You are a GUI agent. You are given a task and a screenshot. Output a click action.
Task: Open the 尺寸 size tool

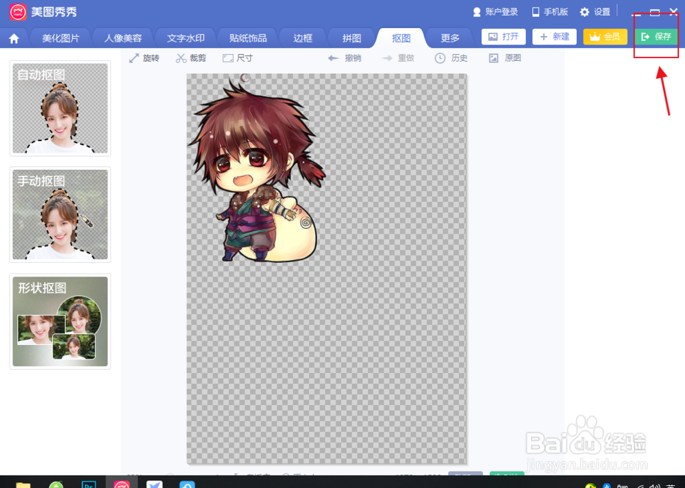pyautogui.click(x=238, y=58)
